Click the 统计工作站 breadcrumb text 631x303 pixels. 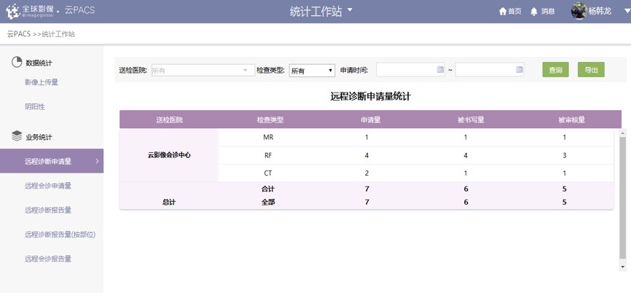(58, 34)
